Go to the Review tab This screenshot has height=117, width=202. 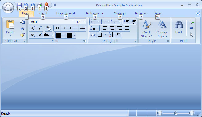point(140,13)
